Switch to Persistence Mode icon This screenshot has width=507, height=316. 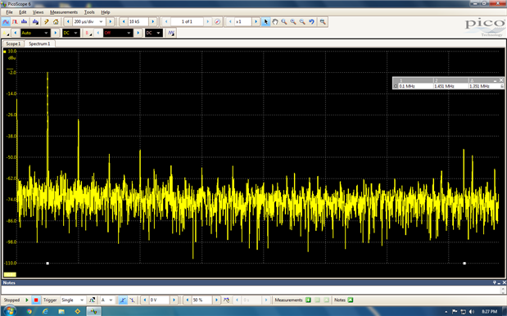click(x=15, y=21)
